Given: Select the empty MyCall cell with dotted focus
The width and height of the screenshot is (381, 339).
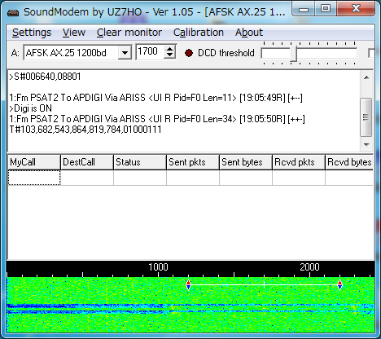Looking at the screenshot, I should tap(34, 178).
